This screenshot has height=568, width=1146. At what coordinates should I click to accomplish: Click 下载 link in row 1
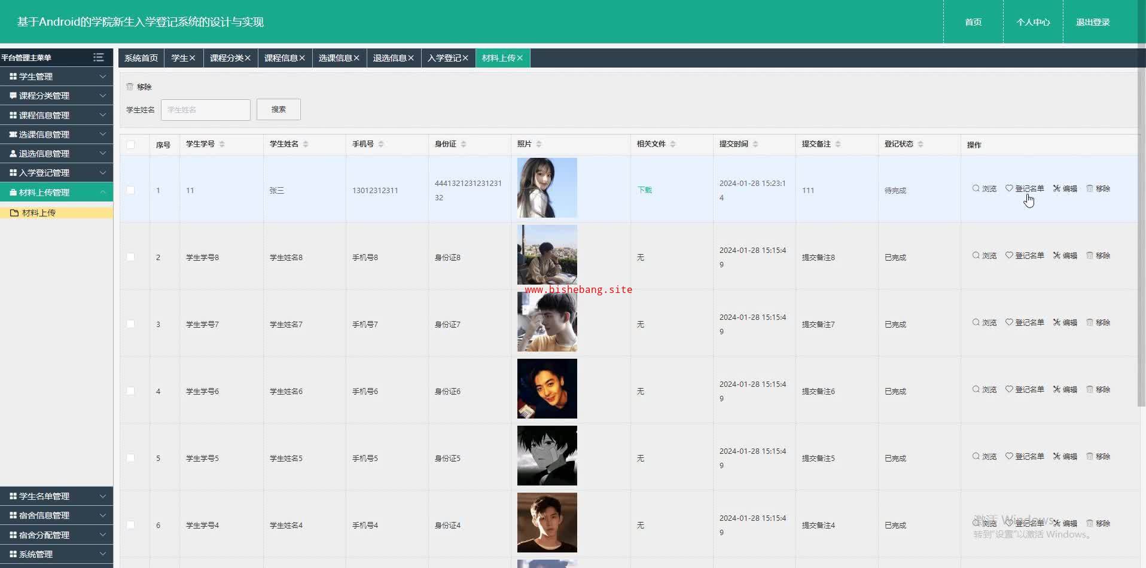pyautogui.click(x=644, y=190)
